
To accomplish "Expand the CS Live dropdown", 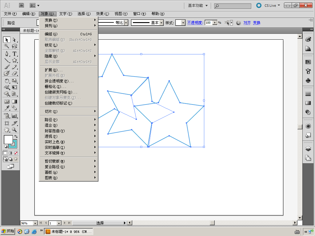I will [x=279, y=6].
